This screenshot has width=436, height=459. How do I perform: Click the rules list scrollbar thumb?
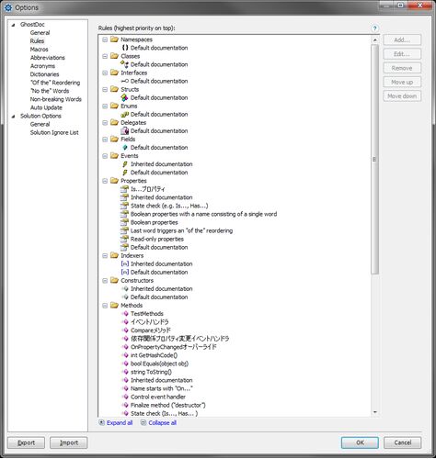(374, 159)
